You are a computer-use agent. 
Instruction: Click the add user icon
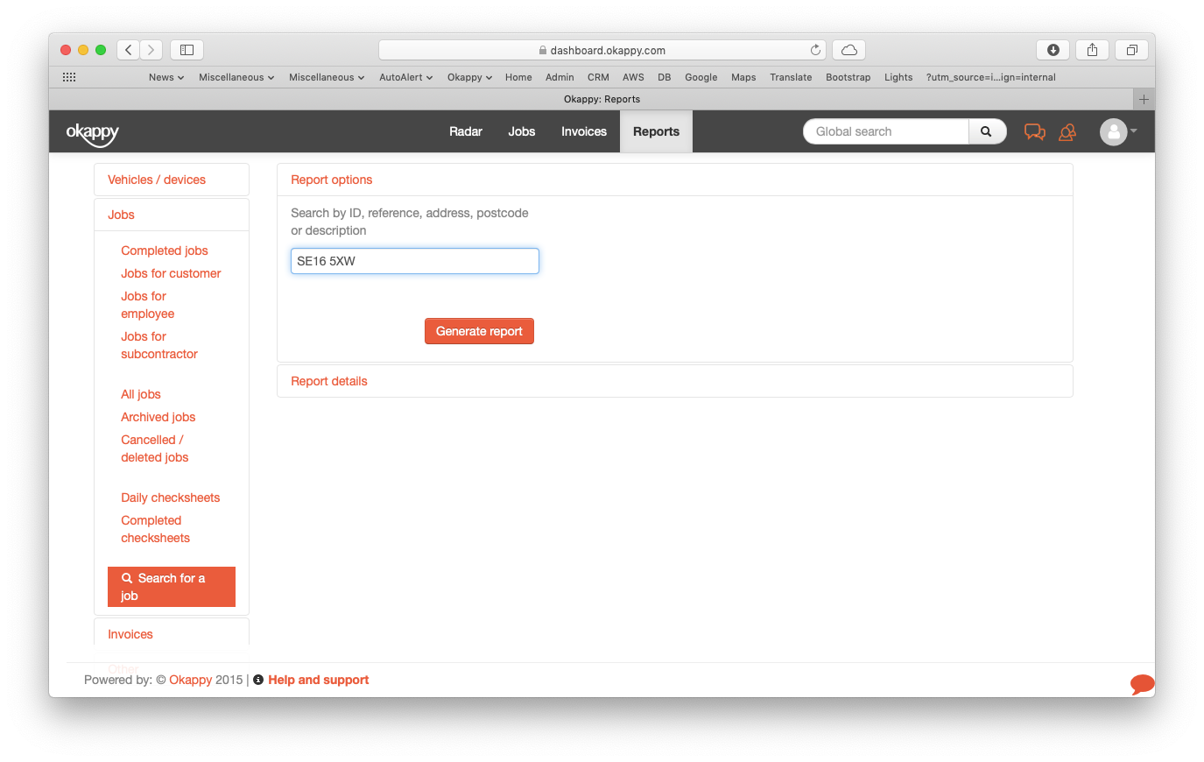1067,132
